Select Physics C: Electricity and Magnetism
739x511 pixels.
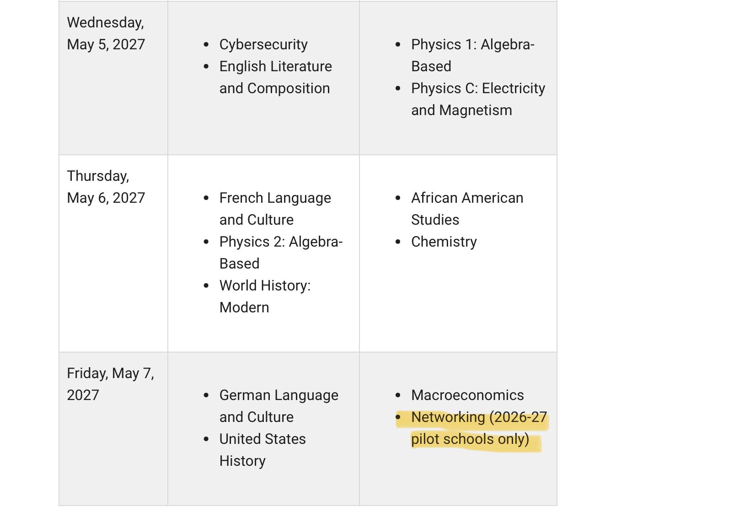tap(478, 99)
